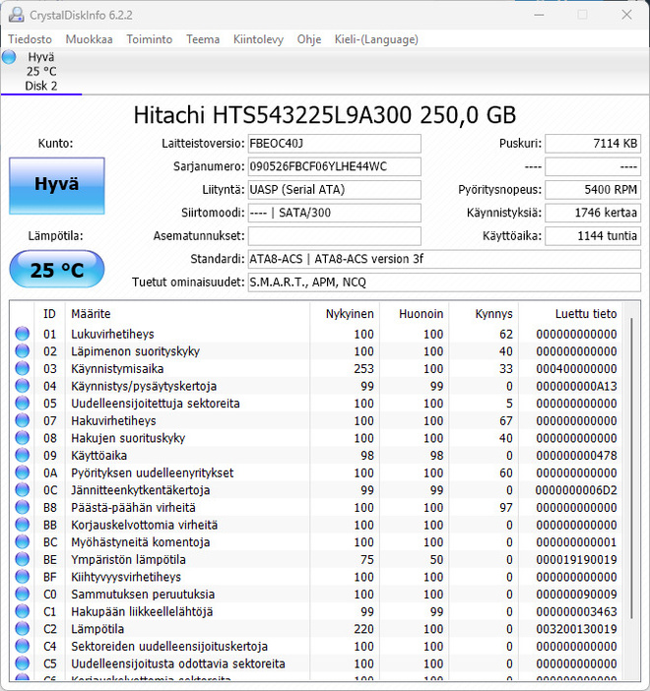Click status orb for Käynnistymisaika row
Image resolution: width=650 pixels, height=691 pixels.
[22, 368]
